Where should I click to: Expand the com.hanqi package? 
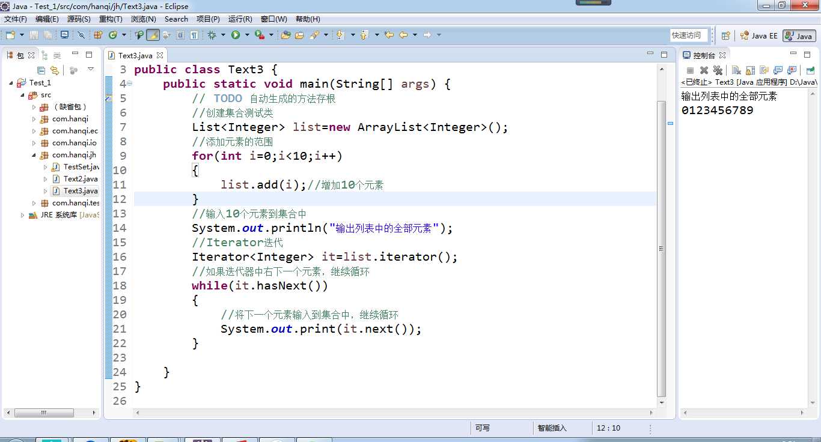(x=34, y=119)
